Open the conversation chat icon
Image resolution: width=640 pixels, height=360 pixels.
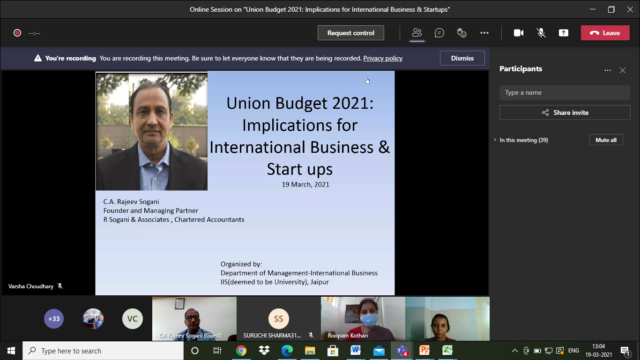[439, 33]
